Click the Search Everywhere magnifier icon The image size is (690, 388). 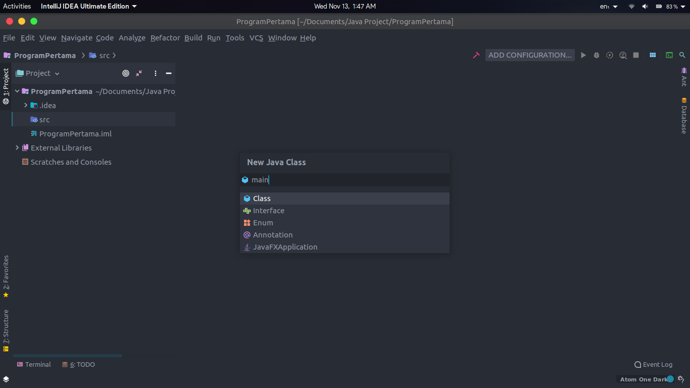point(682,55)
